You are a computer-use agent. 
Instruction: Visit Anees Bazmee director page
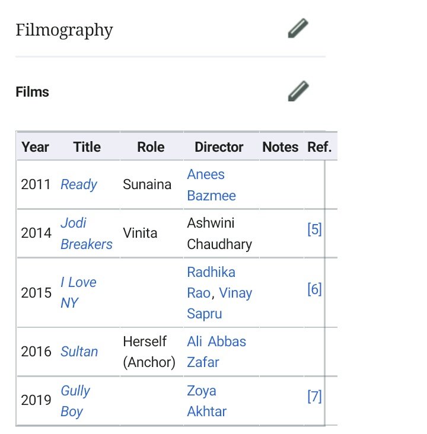pos(211,185)
